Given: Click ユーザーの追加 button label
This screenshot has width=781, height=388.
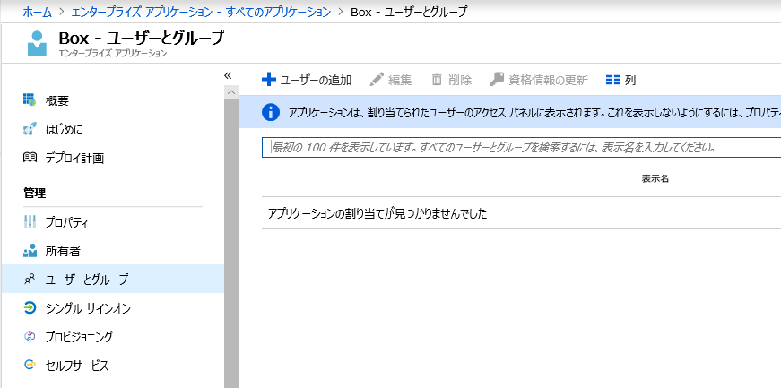Looking at the screenshot, I should [x=316, y=80].
